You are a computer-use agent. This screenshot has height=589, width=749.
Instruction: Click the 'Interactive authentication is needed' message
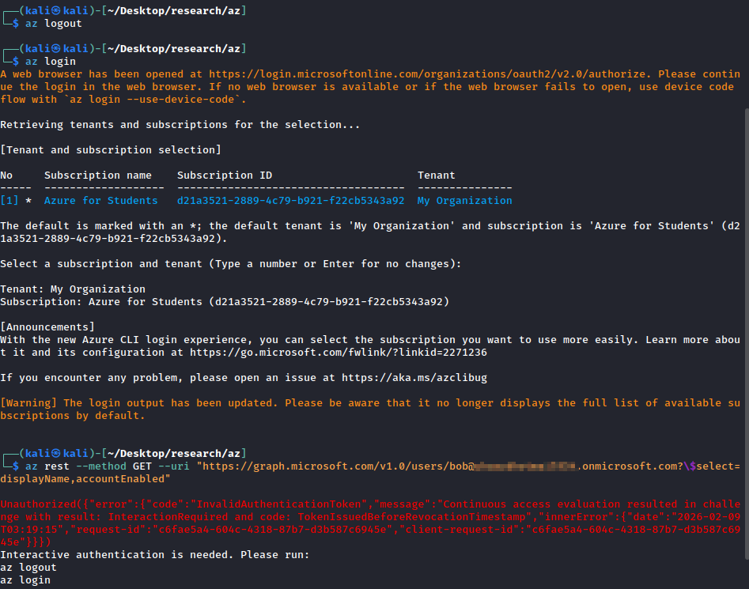click(x=154, y=555)
